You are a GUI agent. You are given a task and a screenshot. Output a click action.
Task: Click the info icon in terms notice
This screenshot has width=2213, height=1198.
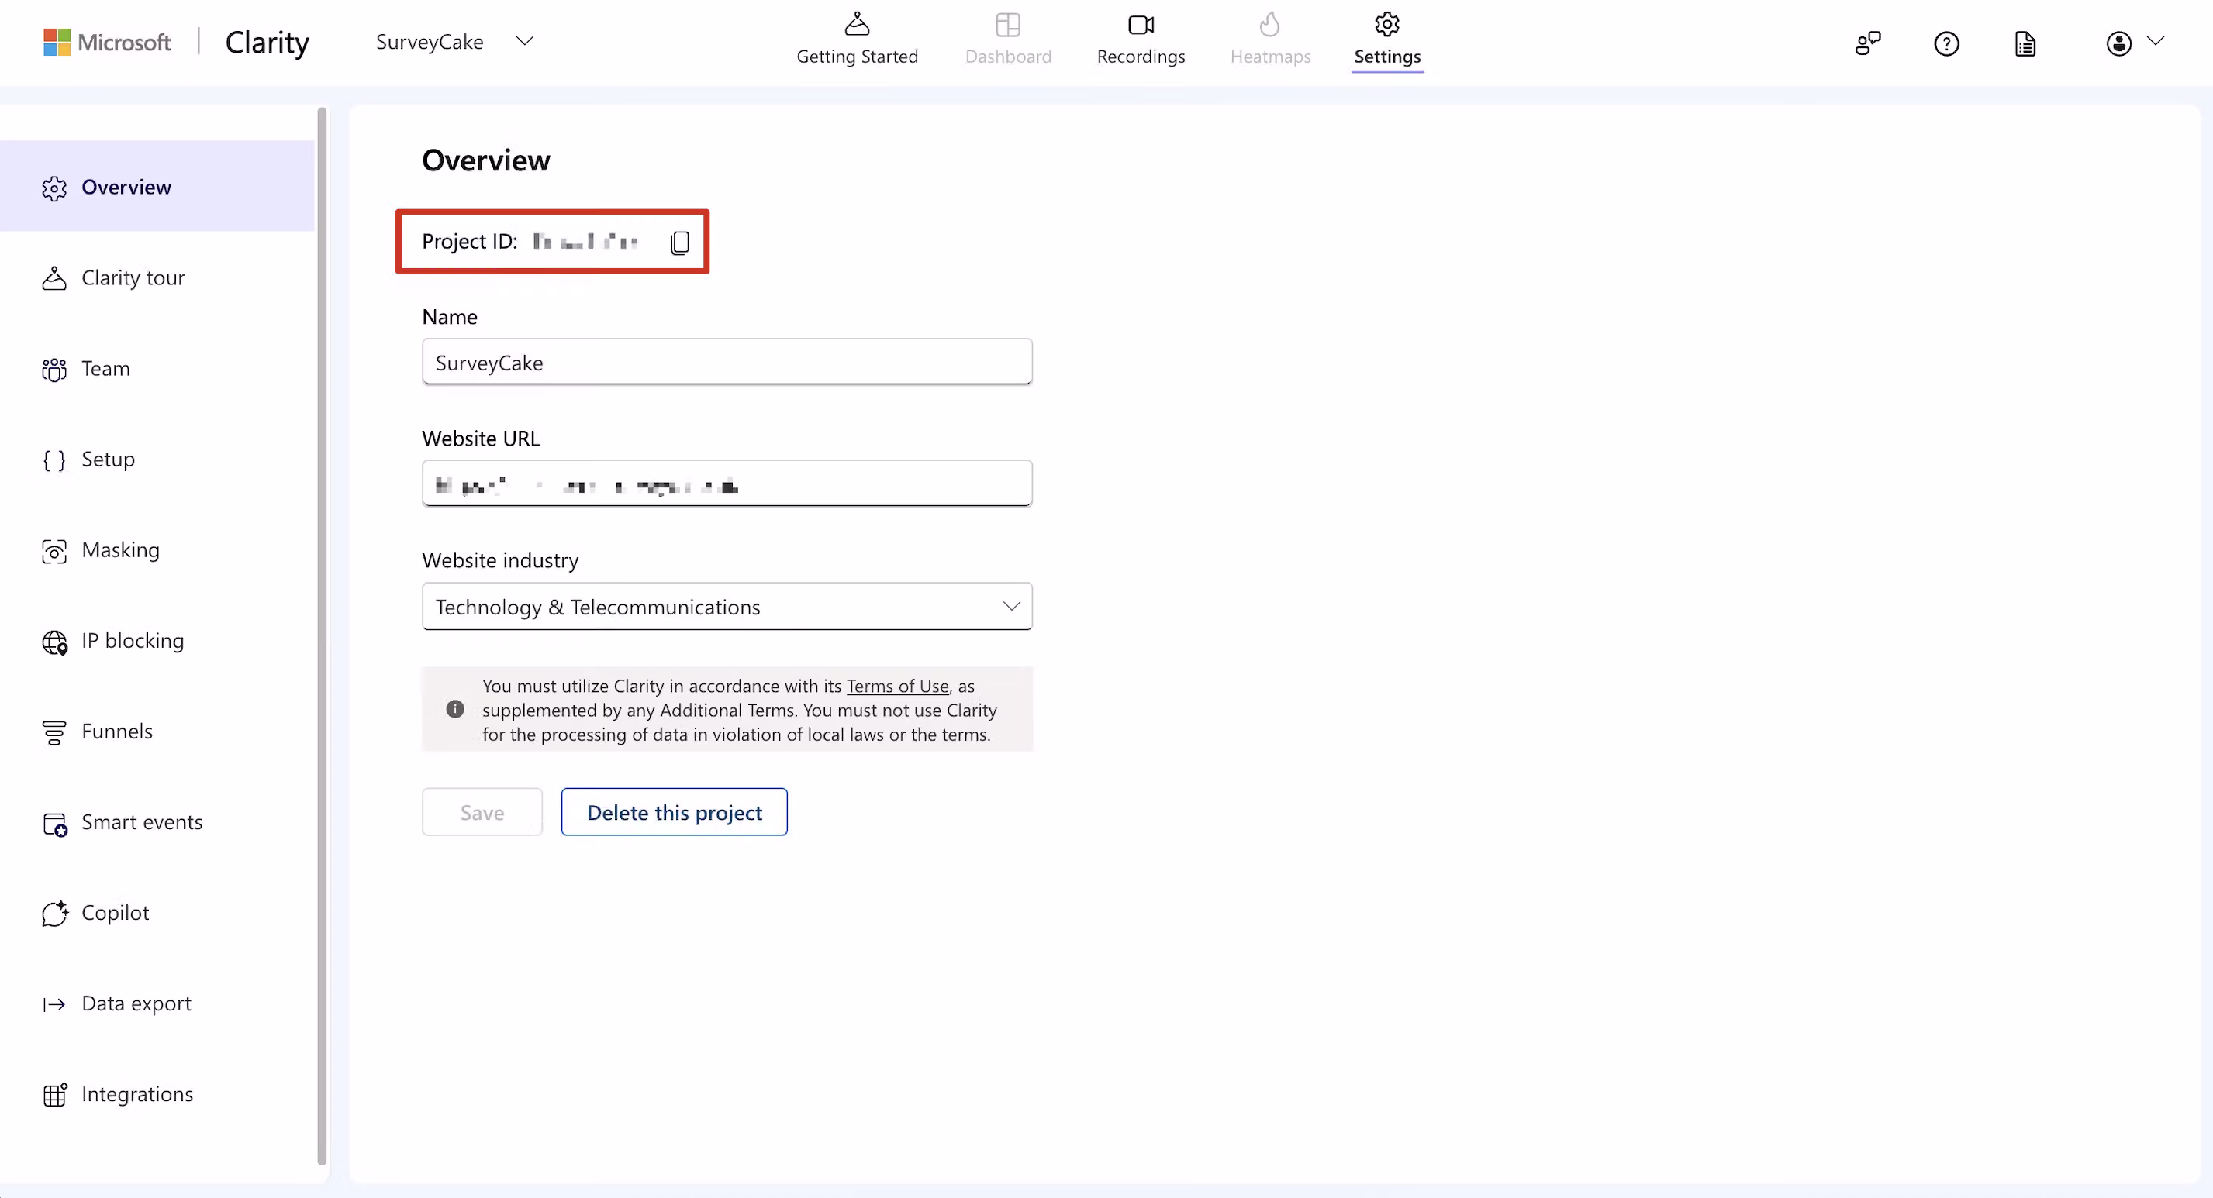(455, 709)
